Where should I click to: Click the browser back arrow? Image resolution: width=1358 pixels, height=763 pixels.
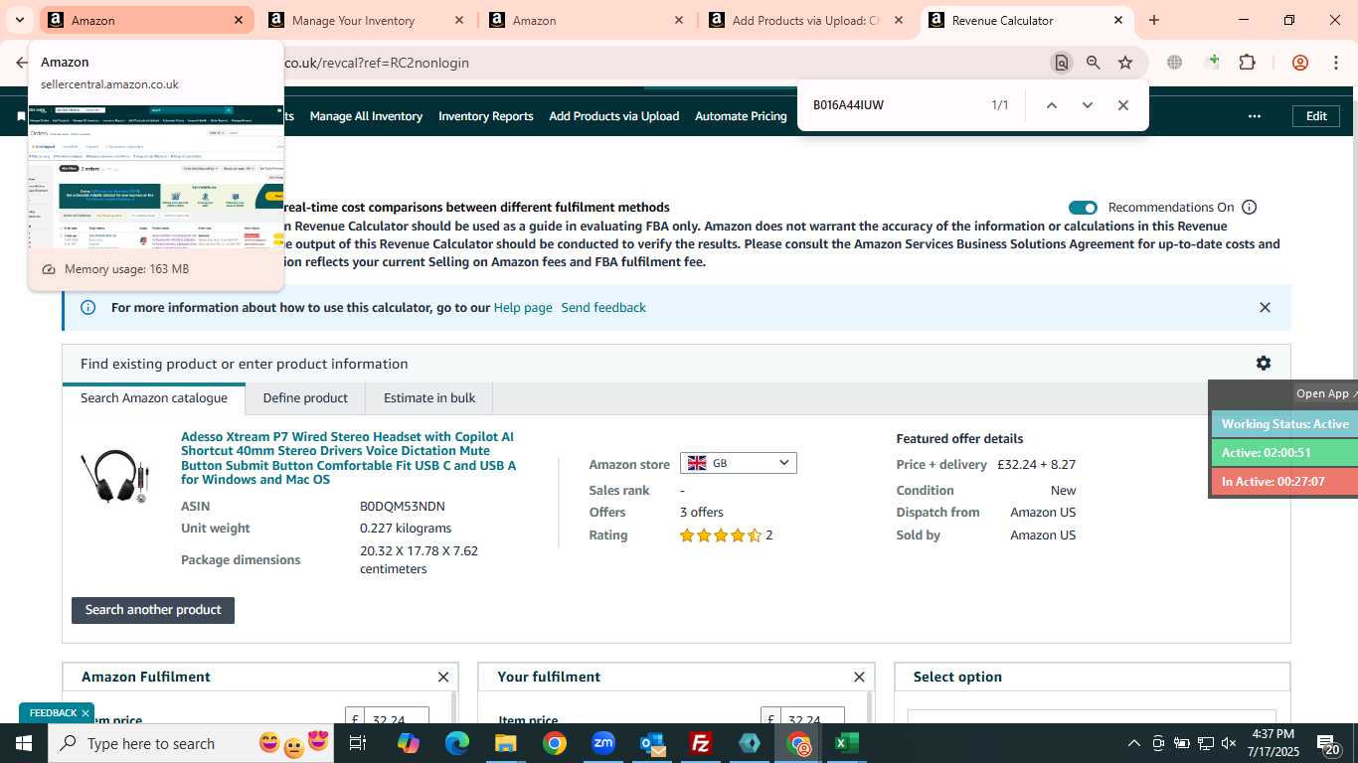tap(22, 63)
